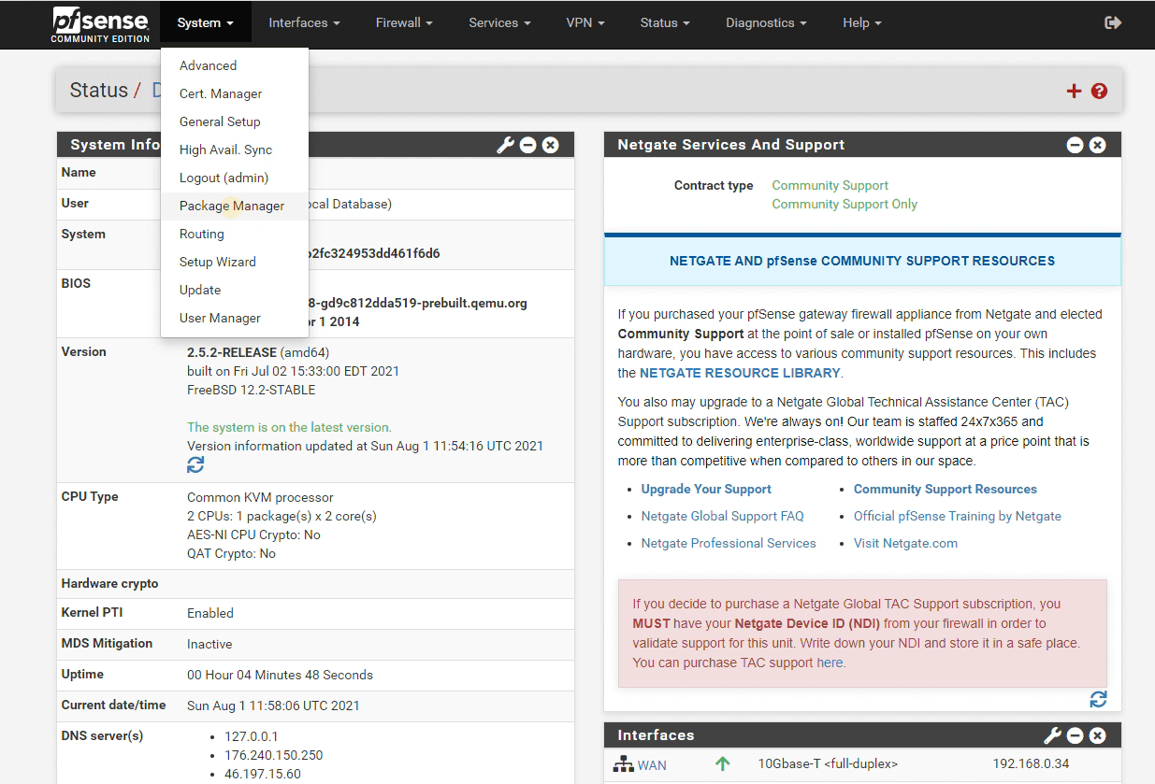This screenshot has height=784, width=1155.
Task: Click the WAN network interface icon
Action: pyautogui.click(x=624, y=764)
